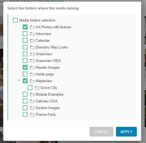Collapse the Mapleview folder tree
This screenshot has height=143, width=146.
[x=19, y=80]
